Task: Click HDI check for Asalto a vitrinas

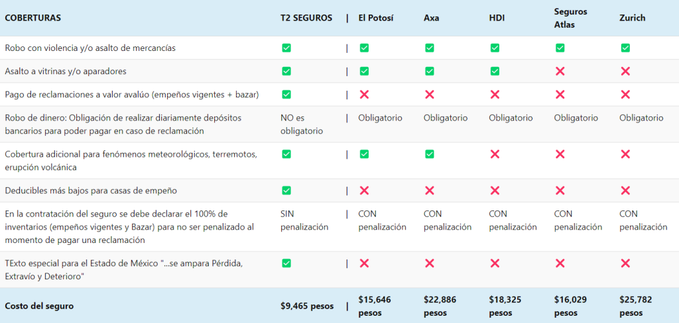Action: [495, 71]
